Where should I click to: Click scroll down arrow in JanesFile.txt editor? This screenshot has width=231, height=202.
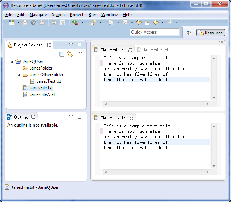click(x=214, y=98)
